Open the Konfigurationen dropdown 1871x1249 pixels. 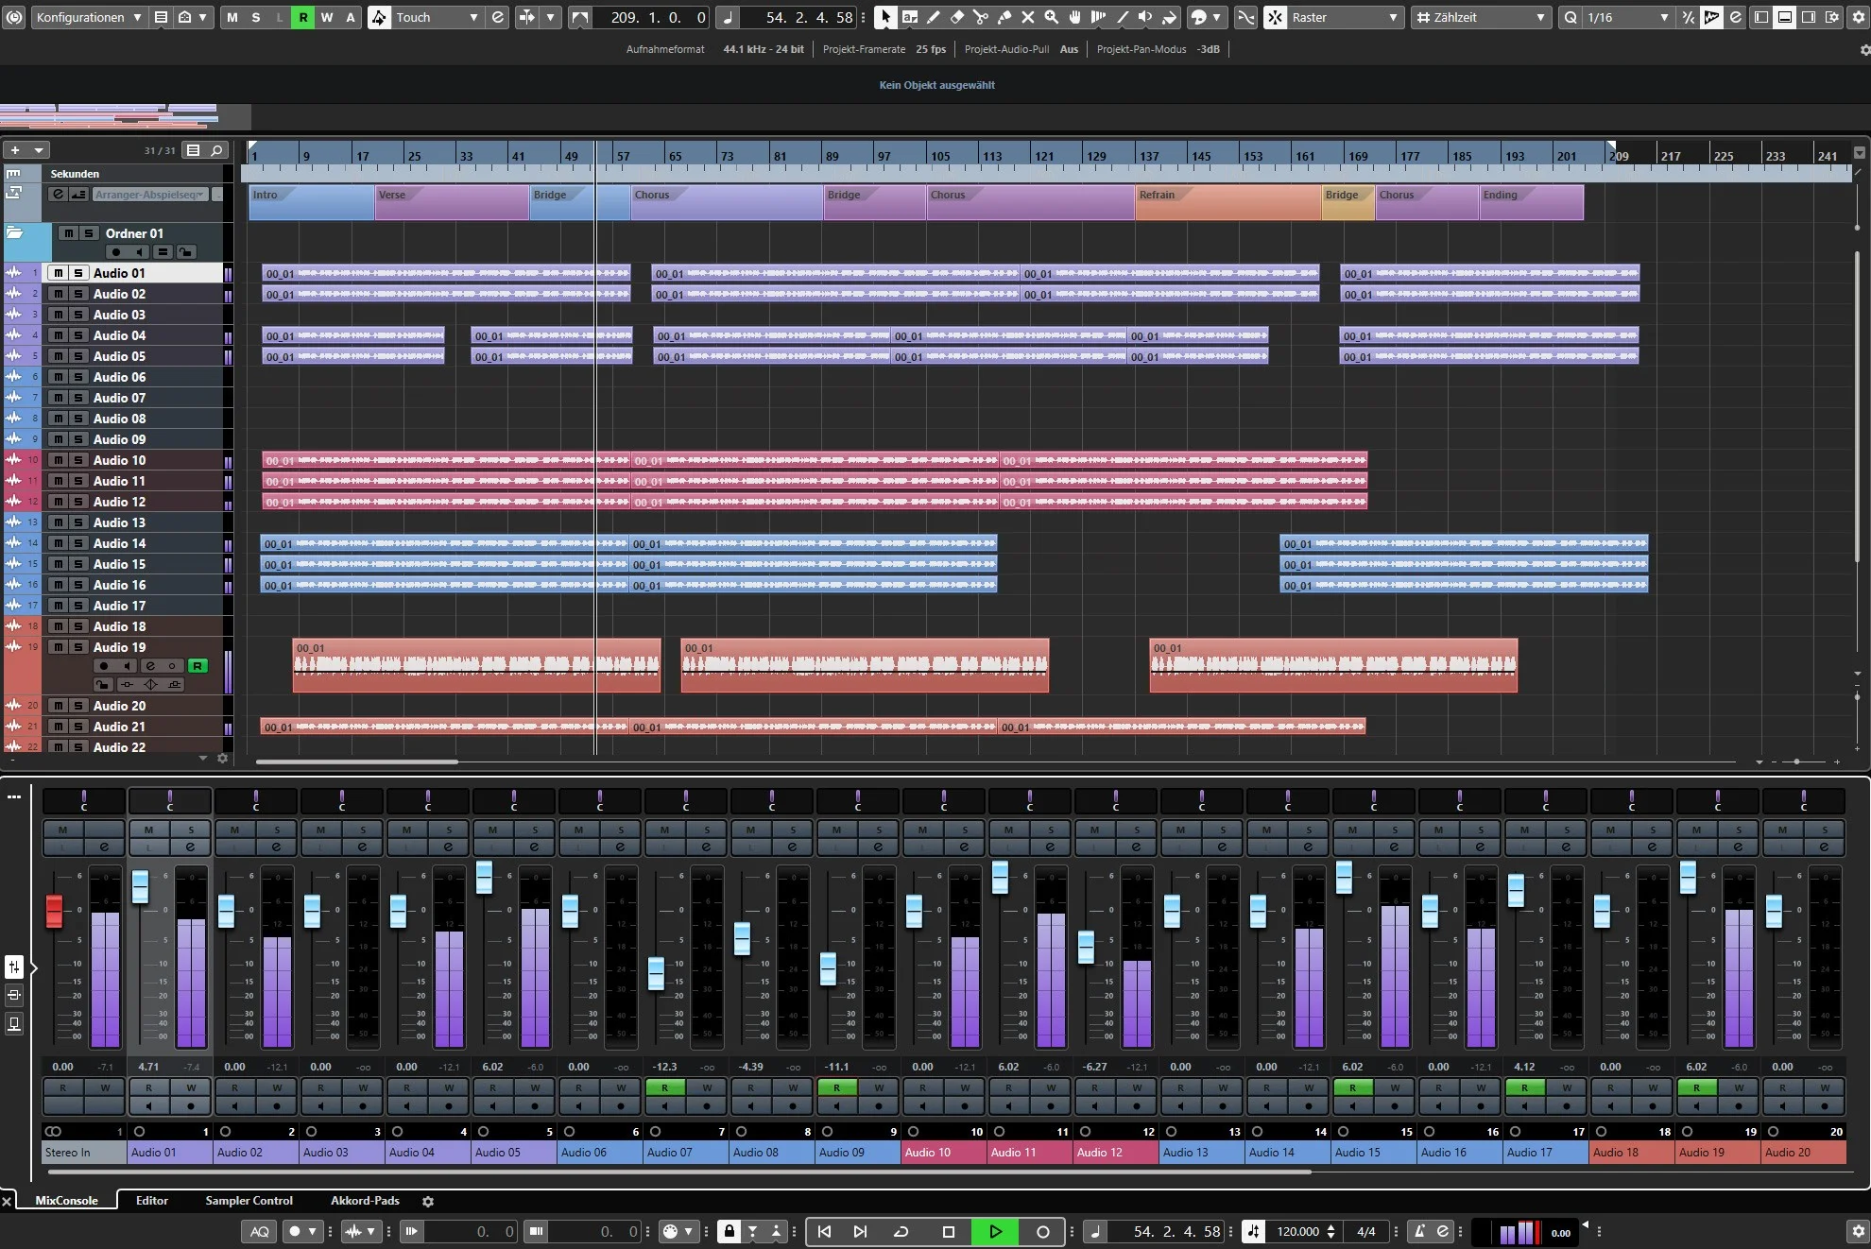coord(89,17)
